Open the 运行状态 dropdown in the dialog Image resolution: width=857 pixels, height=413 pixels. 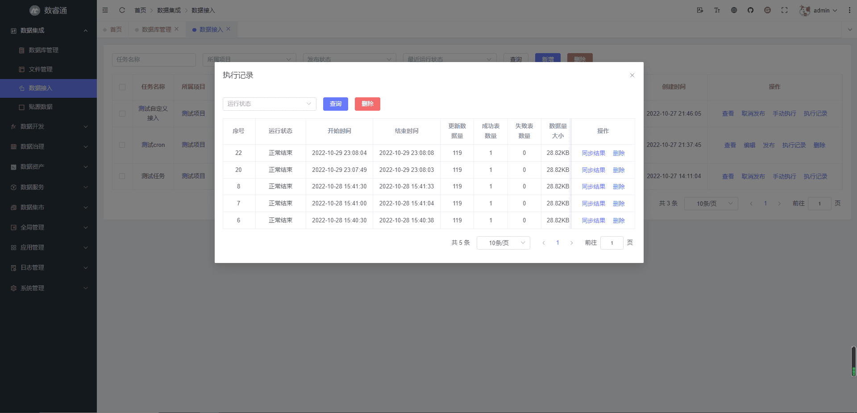click(269, 104)
